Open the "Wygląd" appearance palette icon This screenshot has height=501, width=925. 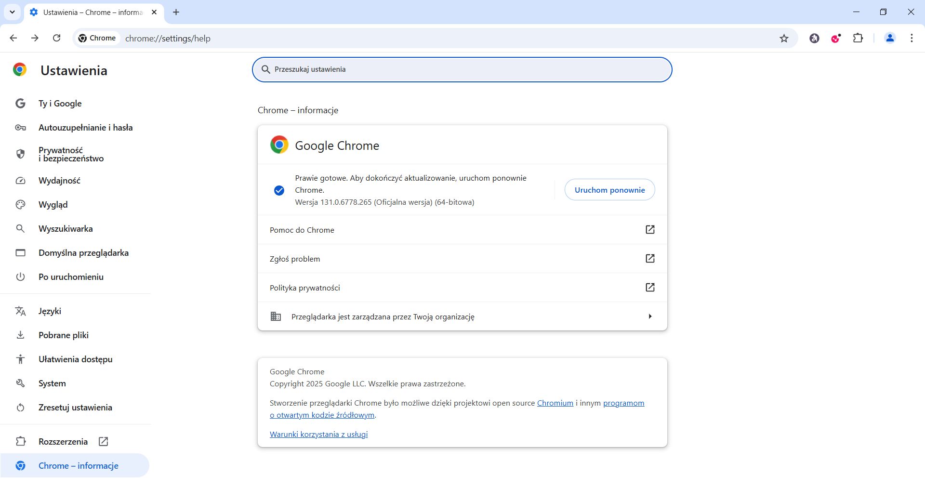coord(20,205)
